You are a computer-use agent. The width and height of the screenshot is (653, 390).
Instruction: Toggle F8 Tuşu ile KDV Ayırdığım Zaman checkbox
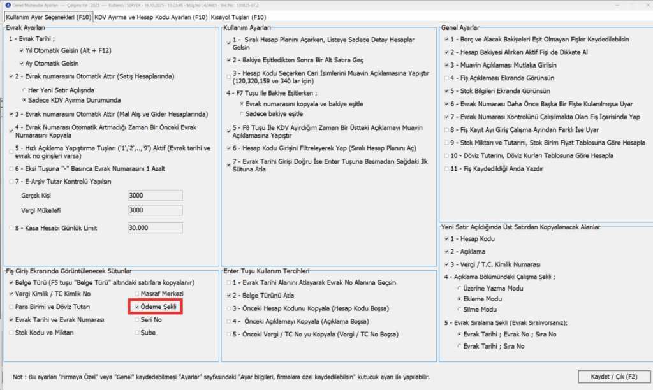click(x=229, y=131)
